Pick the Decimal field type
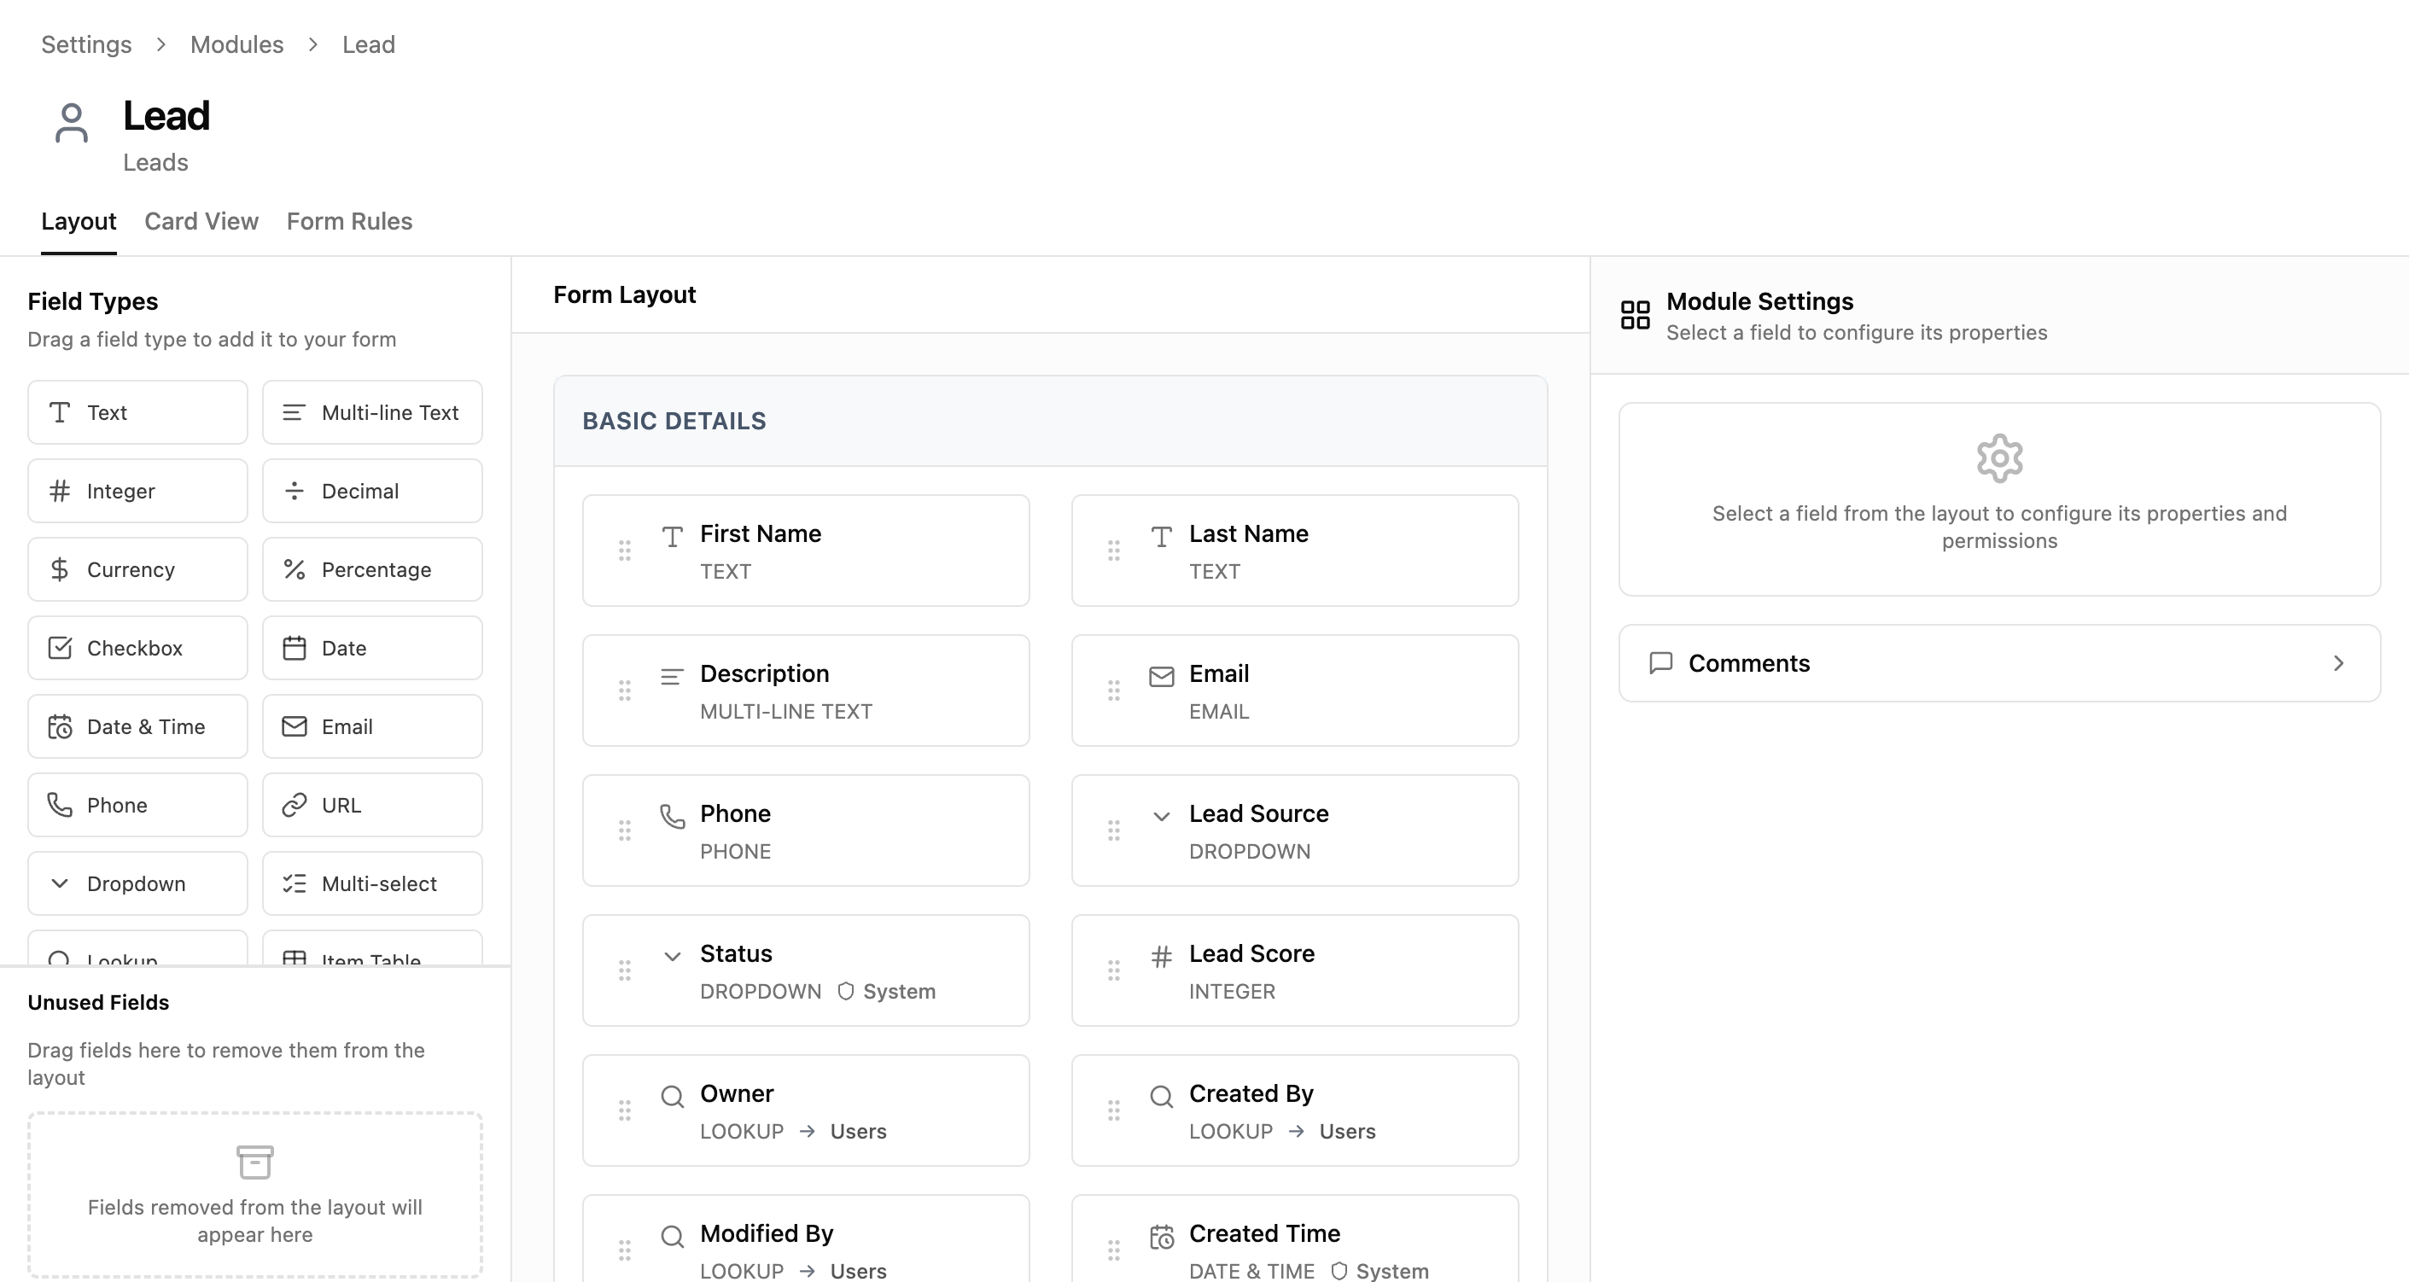 click(372, 491)
